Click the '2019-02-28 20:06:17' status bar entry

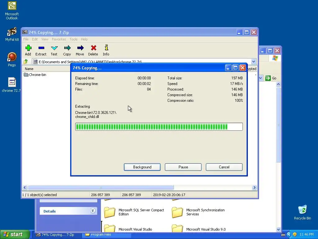click(169, 195)
